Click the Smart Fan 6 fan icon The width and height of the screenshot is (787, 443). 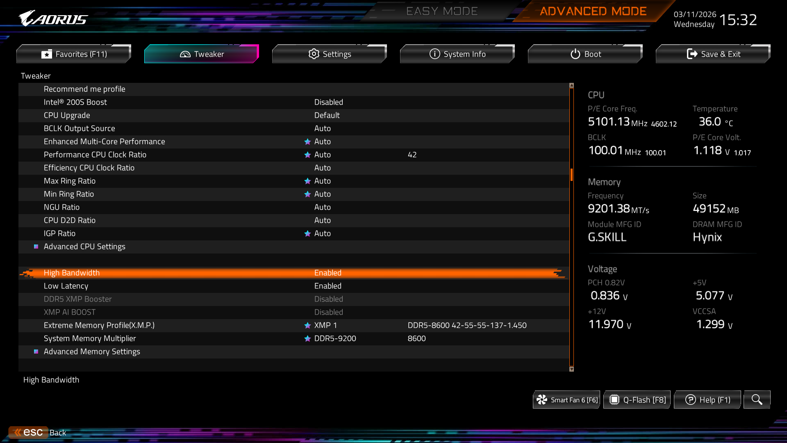[x=542, y=400]
